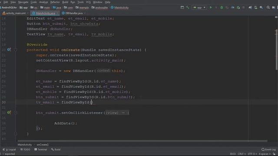Click the cursor position indicator in status bar

pyautogui.click(x=233, y=154)
